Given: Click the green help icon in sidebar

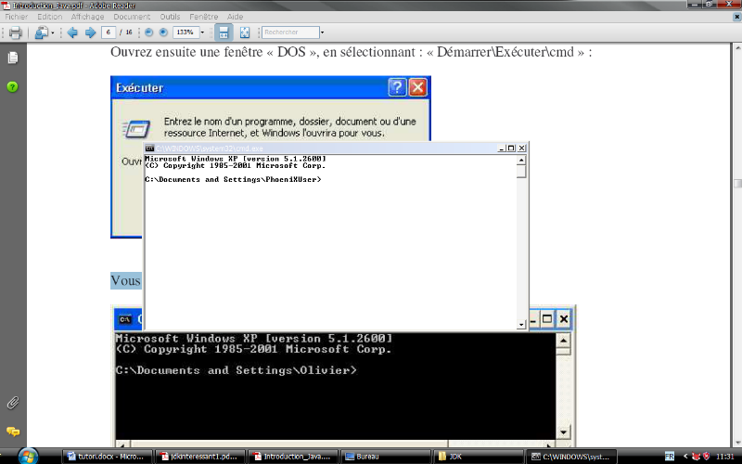Looking at the screenshot, I should 13,86.
